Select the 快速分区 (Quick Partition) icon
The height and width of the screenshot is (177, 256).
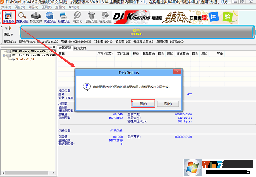[x=50, y=16]
